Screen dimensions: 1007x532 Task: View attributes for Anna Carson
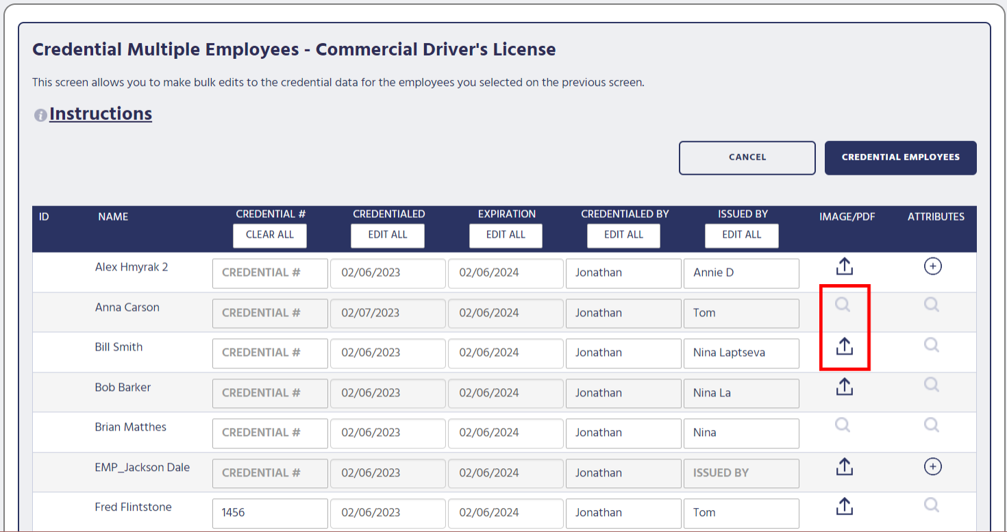tap(931, 306)
